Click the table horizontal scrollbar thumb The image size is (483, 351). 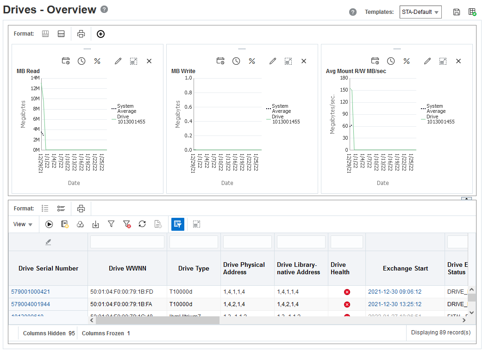click(157, 320)
